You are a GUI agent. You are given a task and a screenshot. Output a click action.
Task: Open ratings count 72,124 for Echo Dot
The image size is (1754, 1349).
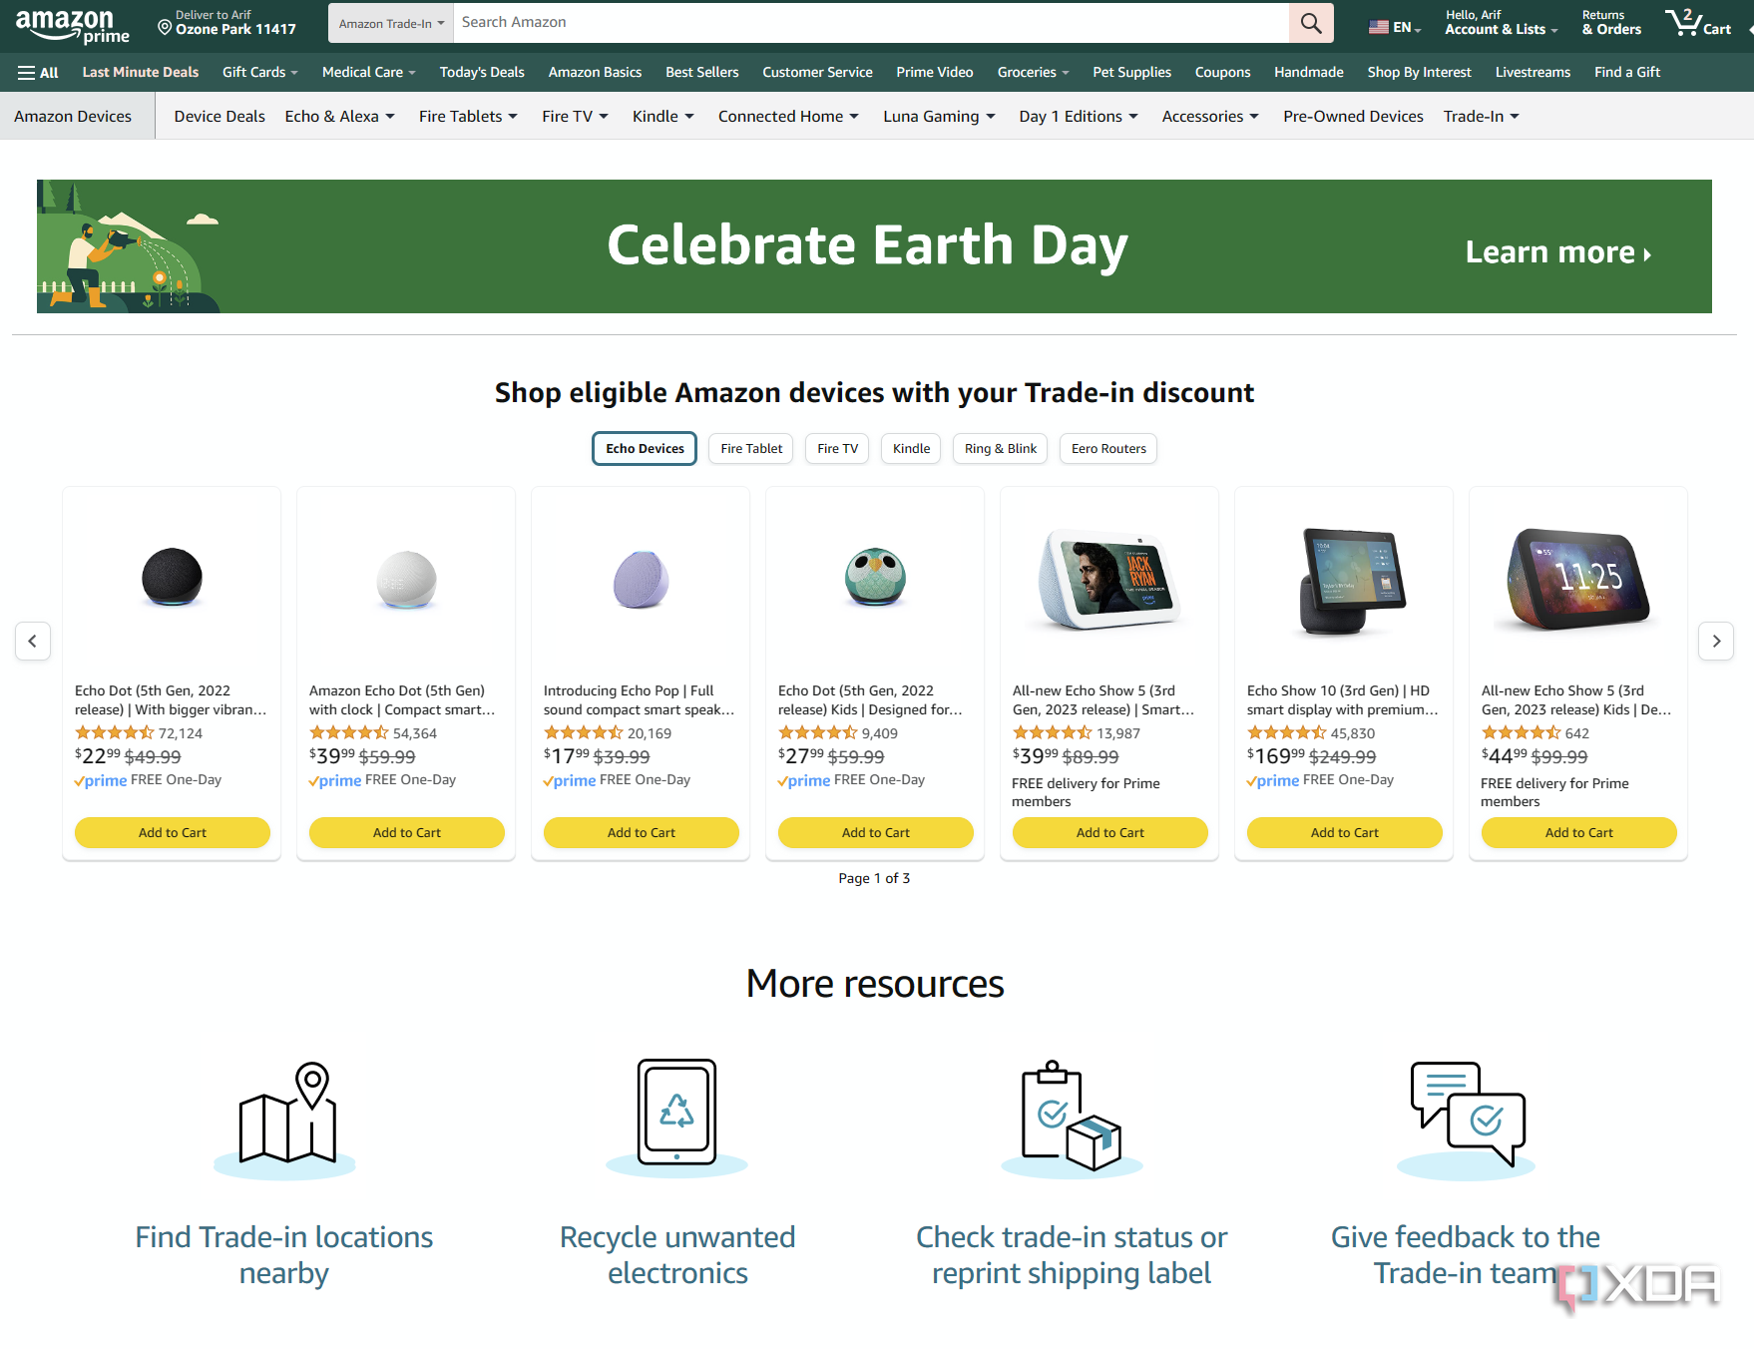pos(181,733)
